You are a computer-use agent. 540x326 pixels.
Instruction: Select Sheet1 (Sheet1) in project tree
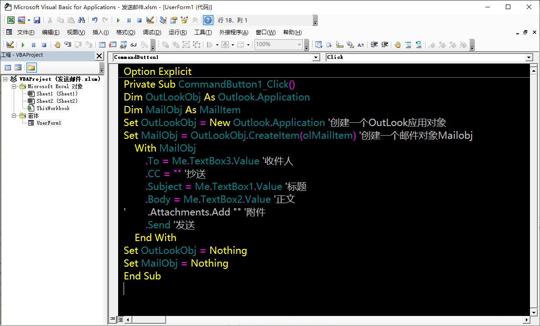coord(57,94)
